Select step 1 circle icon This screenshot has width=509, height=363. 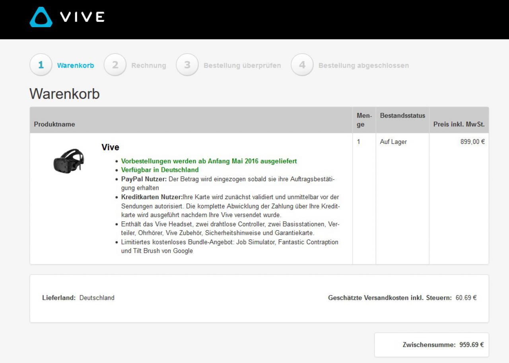pyautogui.click(x=41, y=65)
